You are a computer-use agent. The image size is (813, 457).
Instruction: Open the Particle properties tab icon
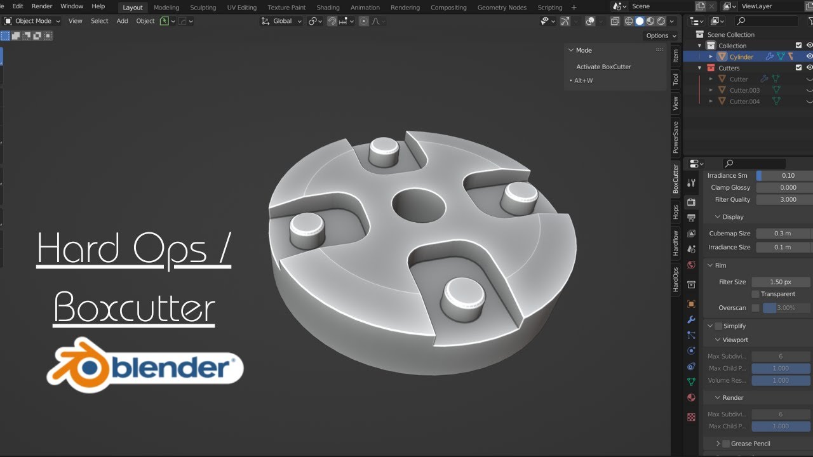692,335
